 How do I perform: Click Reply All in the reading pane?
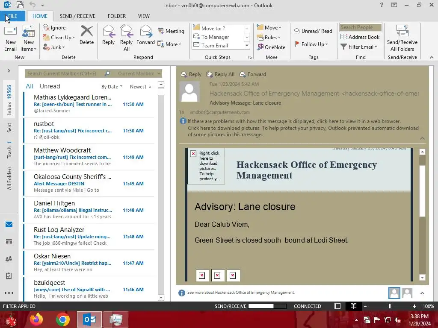[220, 74]
